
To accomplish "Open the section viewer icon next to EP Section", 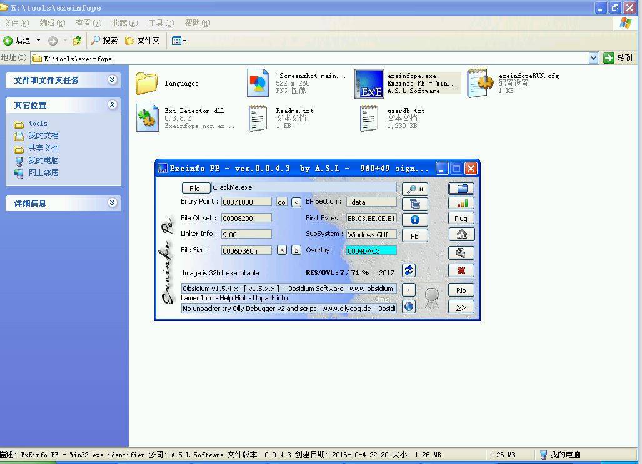I will (x=414, y=204).
